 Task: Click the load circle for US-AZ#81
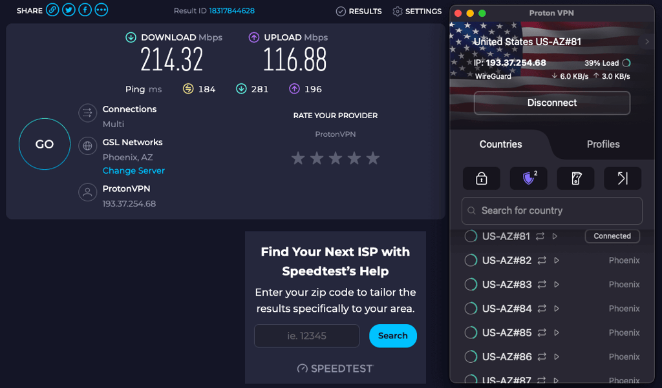click(x=471, y=236)
